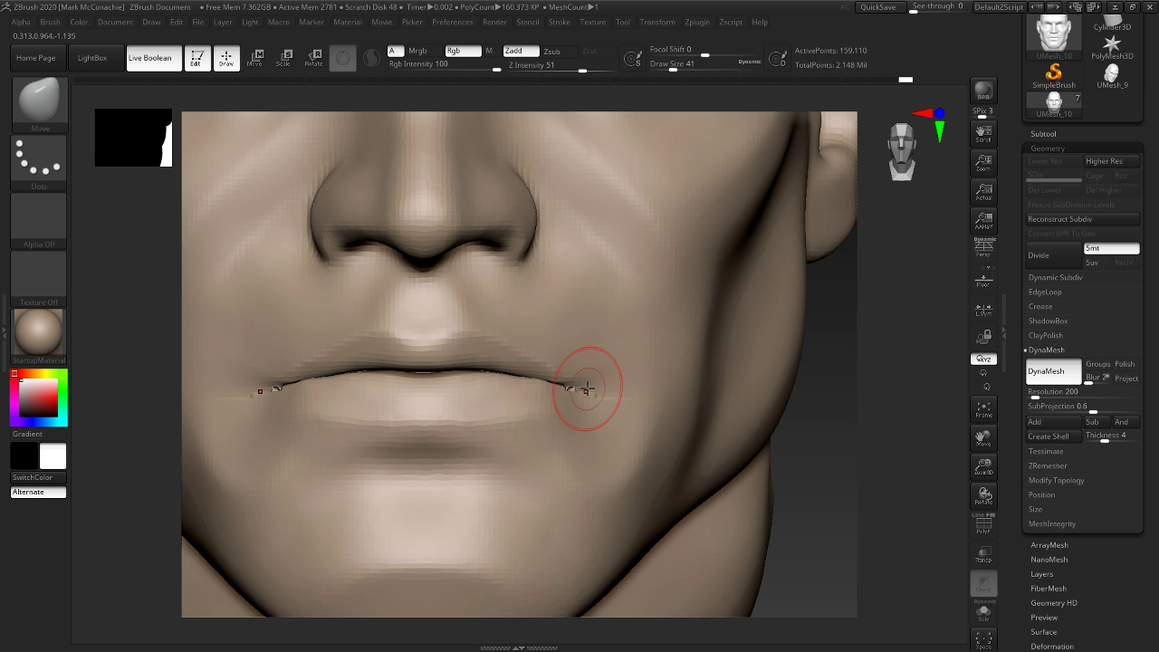Image resolution: width=1159 pixels, height=652 pixels.
Task: Toggle the Persp perspective view
Action: pyautogui.click(x=983, y=247)
